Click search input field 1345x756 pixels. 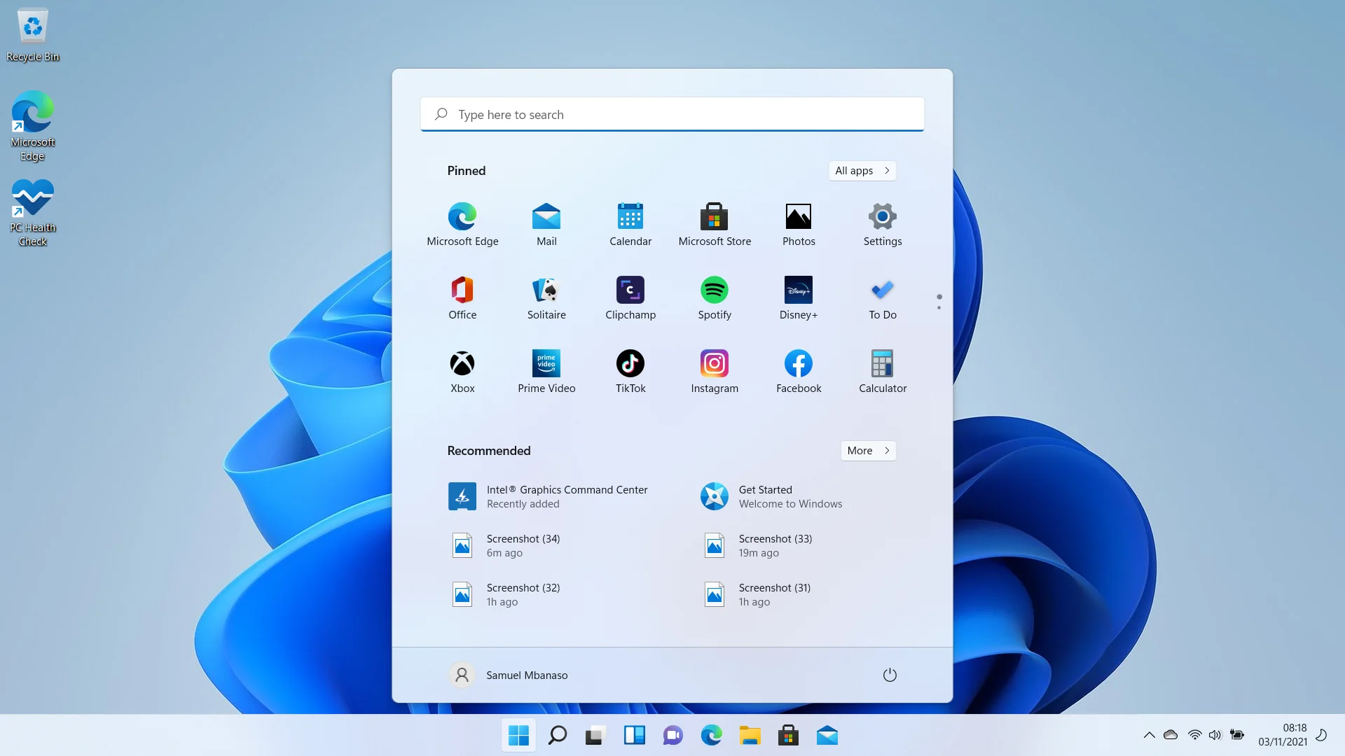(672, 115)
